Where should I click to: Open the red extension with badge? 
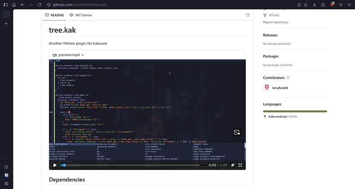(x=332, y=4)
